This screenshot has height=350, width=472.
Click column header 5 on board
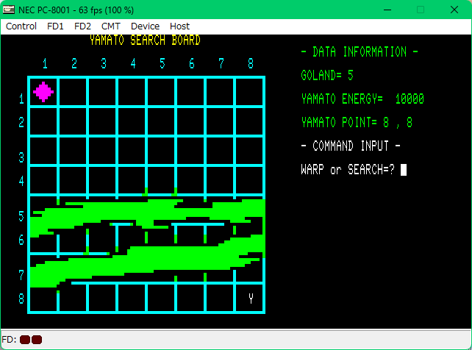click(162, 63)
